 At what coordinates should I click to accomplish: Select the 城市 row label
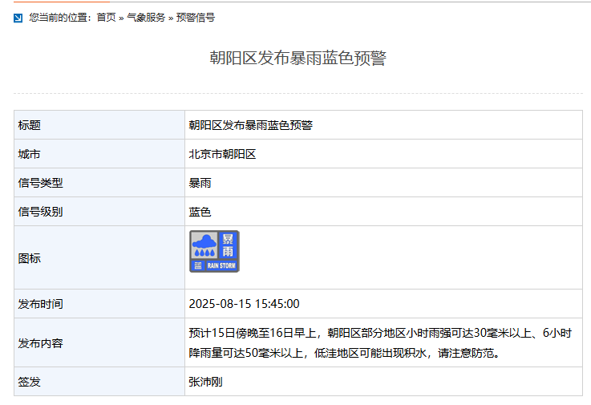30,154
